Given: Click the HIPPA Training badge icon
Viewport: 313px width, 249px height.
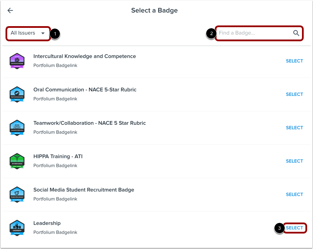Looking at the screenshot, I should coord(17,161).
